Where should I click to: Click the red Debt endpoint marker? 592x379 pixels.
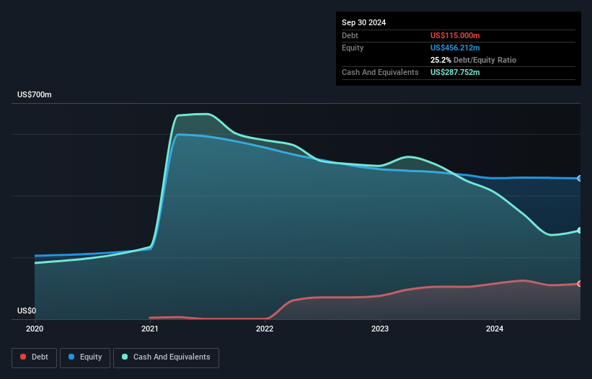(x=580, y=284)
